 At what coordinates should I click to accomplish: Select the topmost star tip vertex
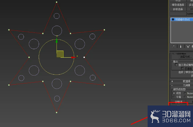point(57,2)
